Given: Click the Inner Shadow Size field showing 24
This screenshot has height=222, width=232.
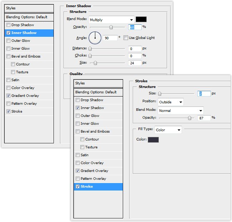Looking at the screenshot, I should click(135, 63).
